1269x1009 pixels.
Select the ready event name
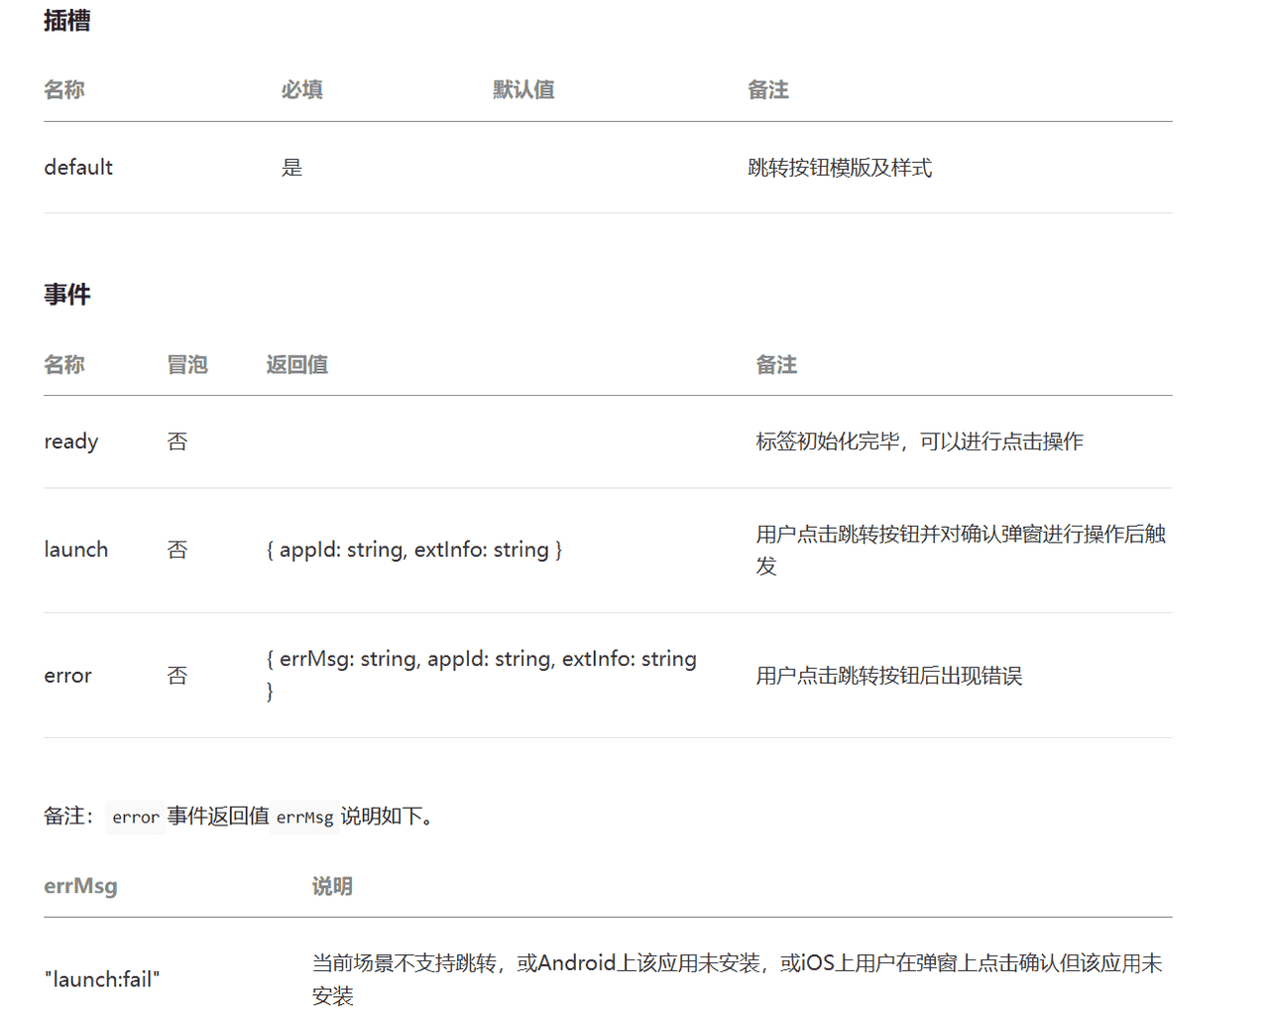coord(70,441)
